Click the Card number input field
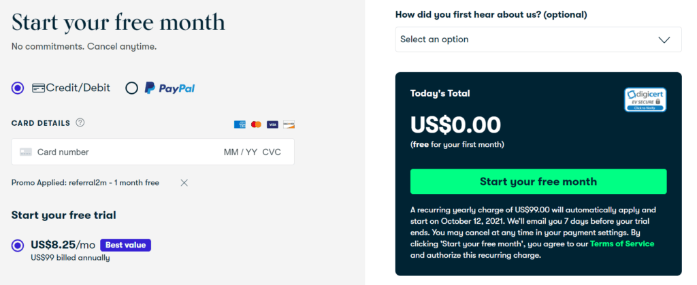The height and width of the screenshot is (285, 697). coord(63,152)
